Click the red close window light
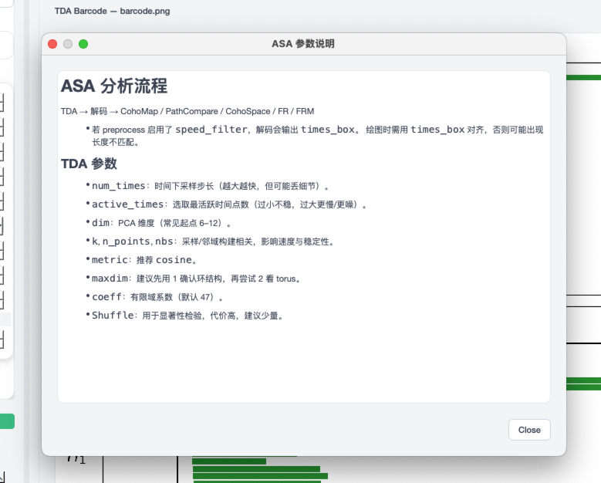 click(52, 44)
